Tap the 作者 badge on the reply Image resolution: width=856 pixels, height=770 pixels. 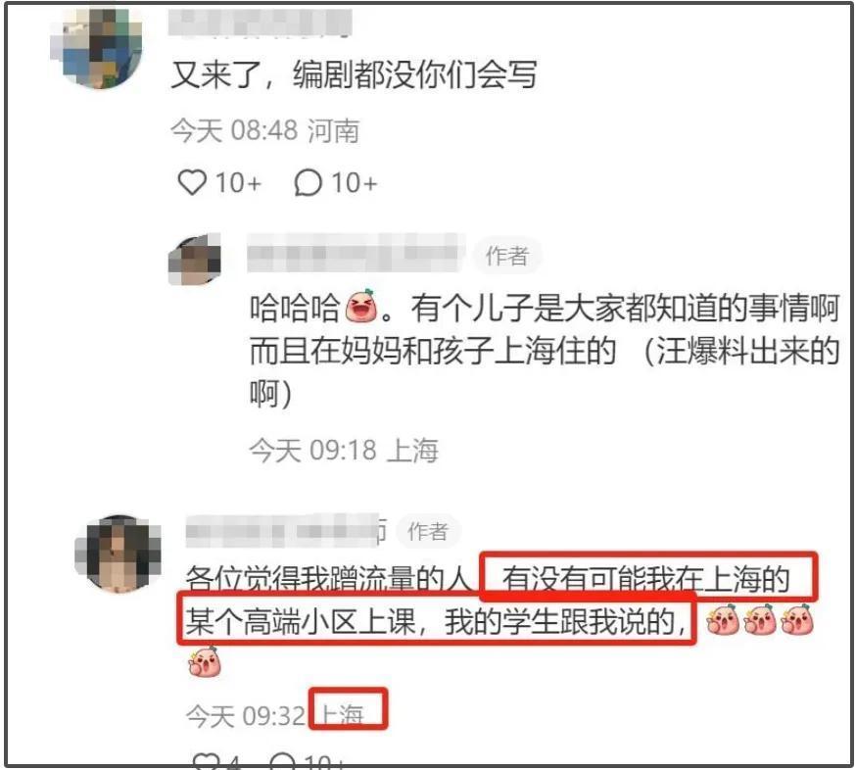coord(507,256)
